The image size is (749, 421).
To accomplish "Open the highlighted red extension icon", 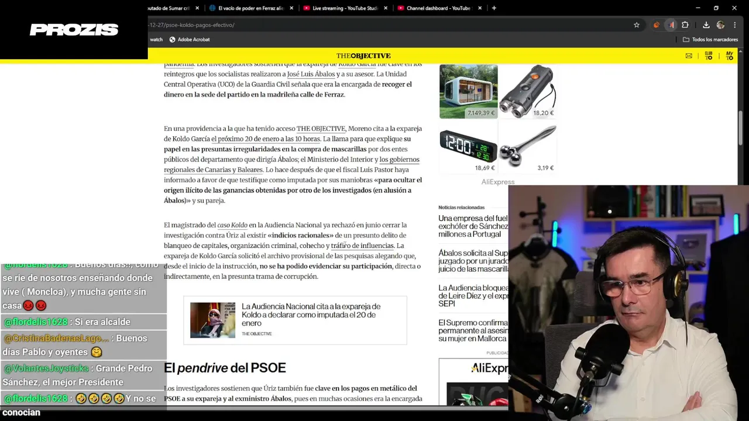I will pos(672,25).
